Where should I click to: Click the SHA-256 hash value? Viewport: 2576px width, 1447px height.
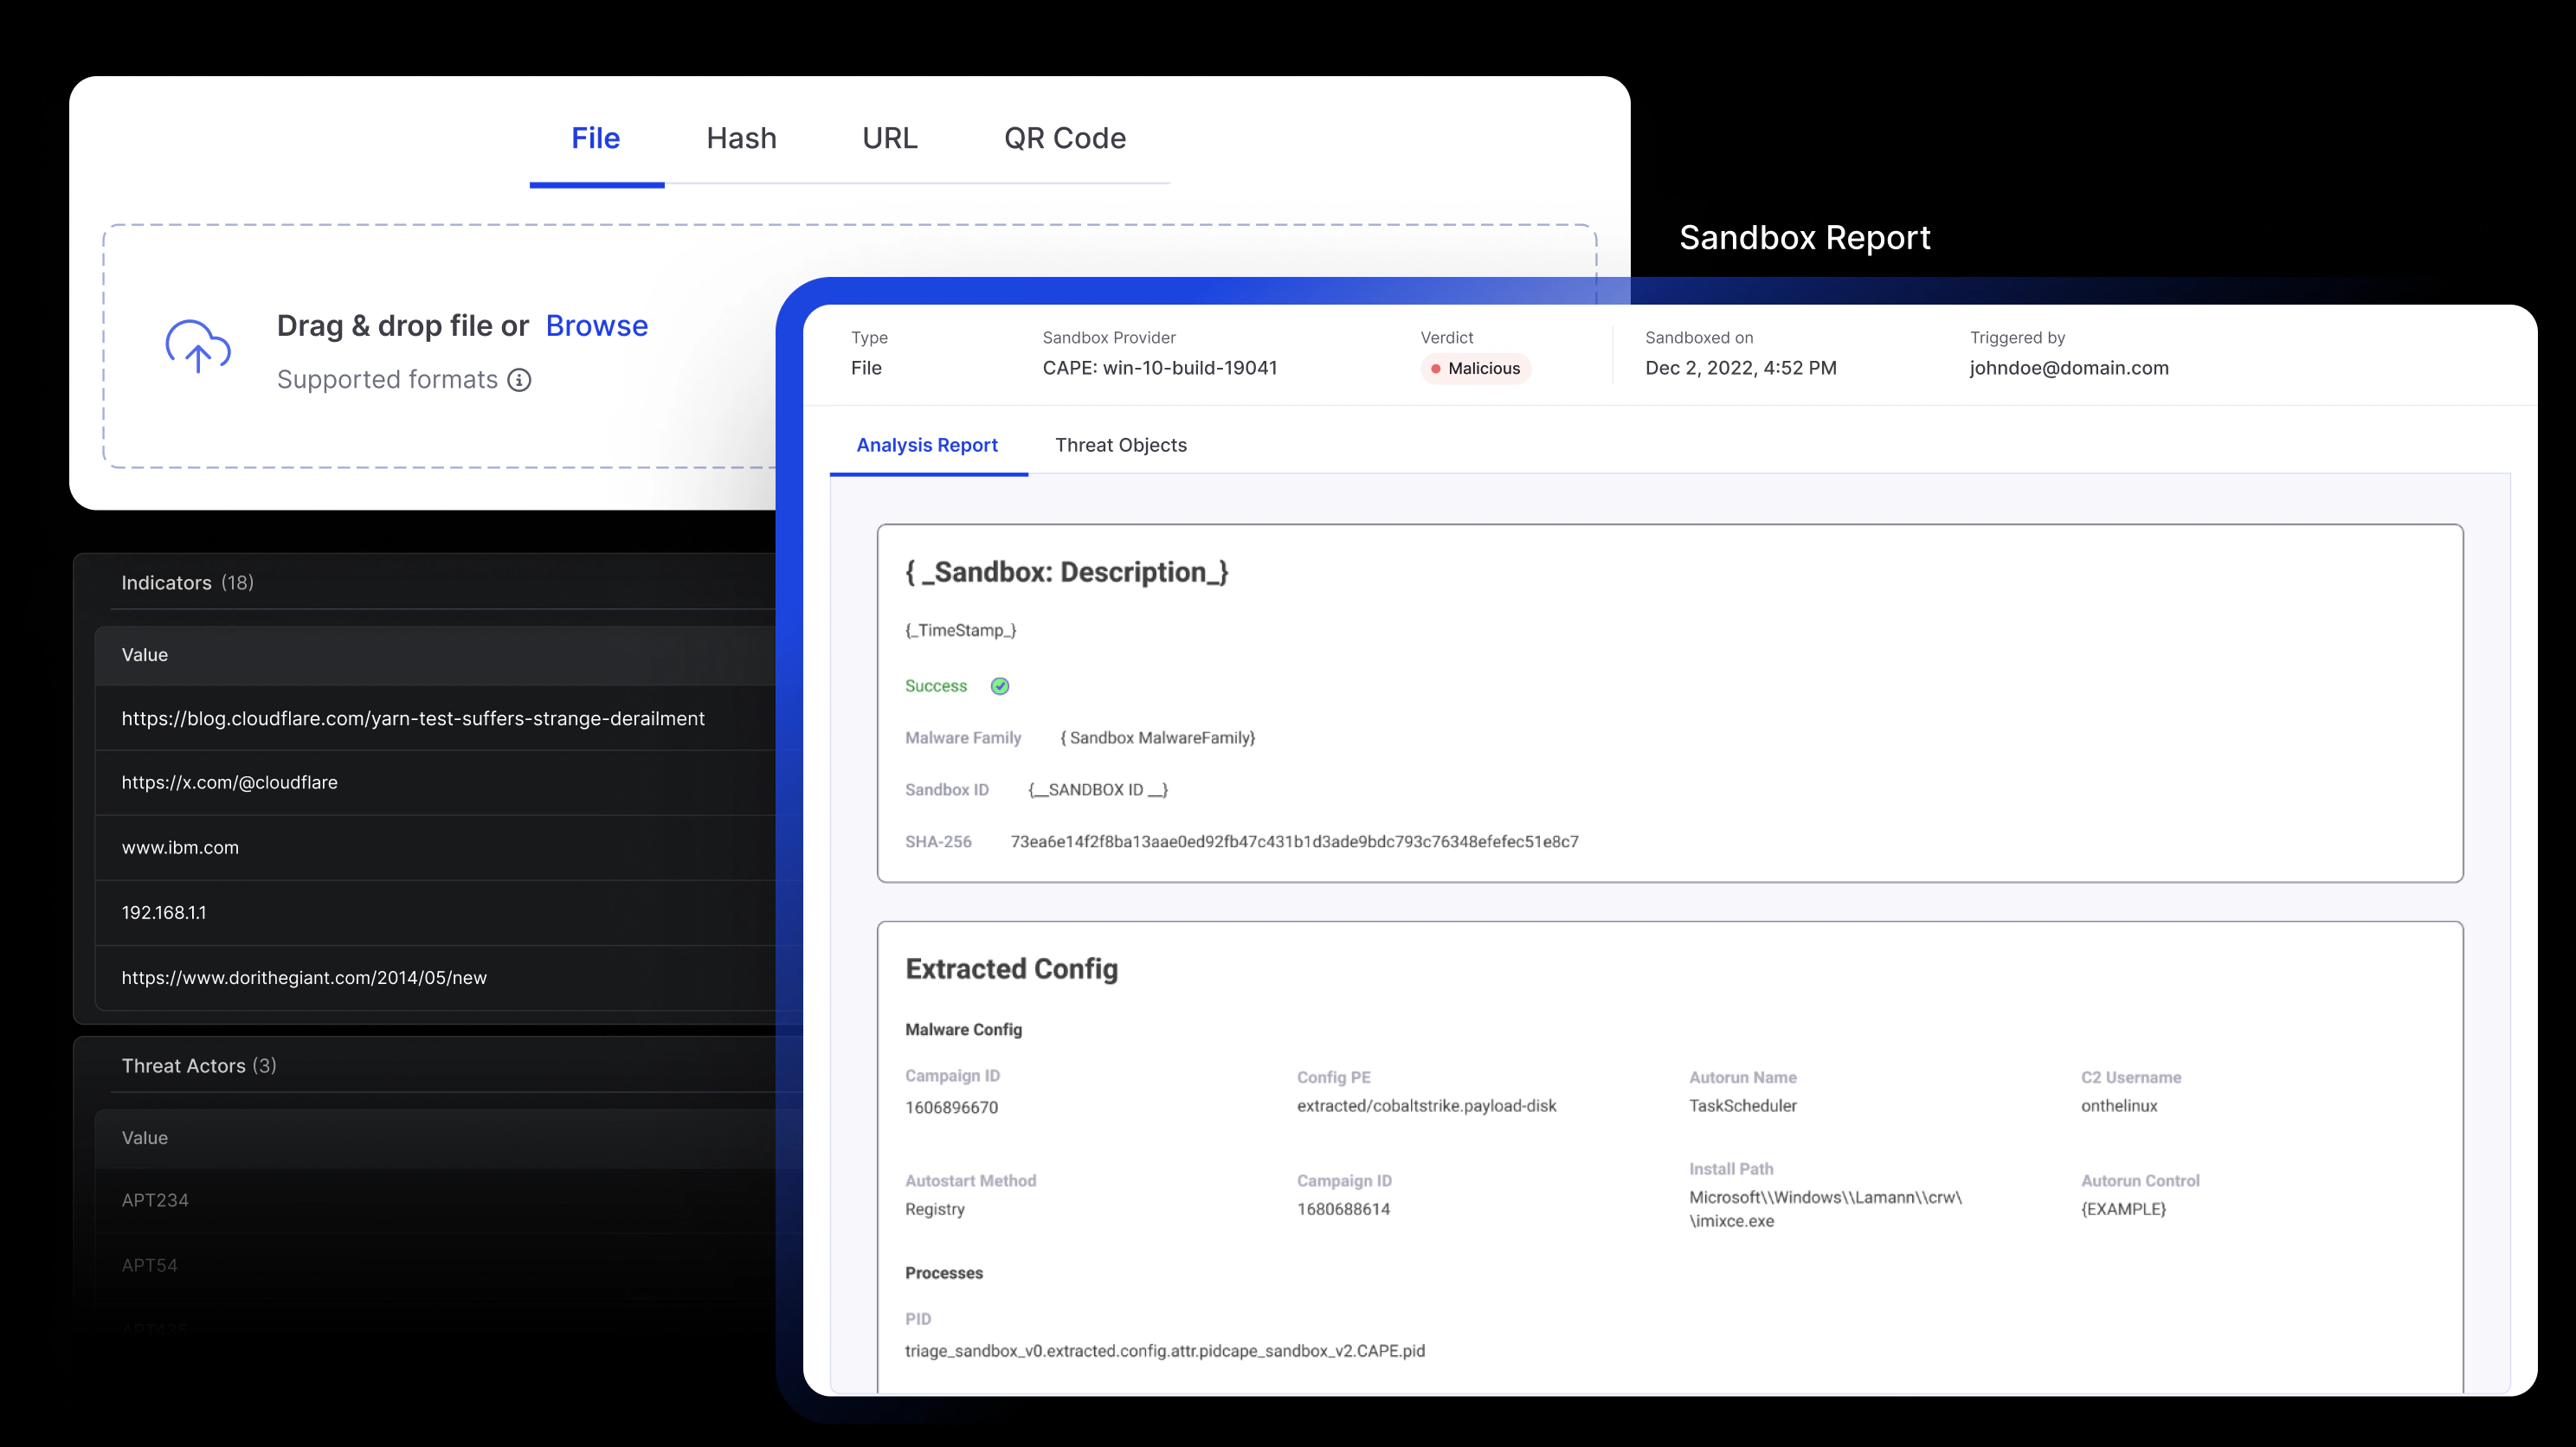[1294, 842]
